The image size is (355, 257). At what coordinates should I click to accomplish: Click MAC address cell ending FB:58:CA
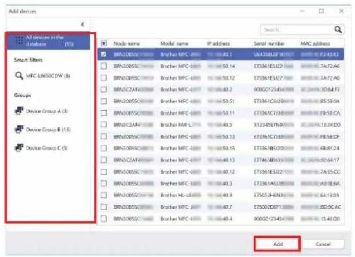[320, 113]
